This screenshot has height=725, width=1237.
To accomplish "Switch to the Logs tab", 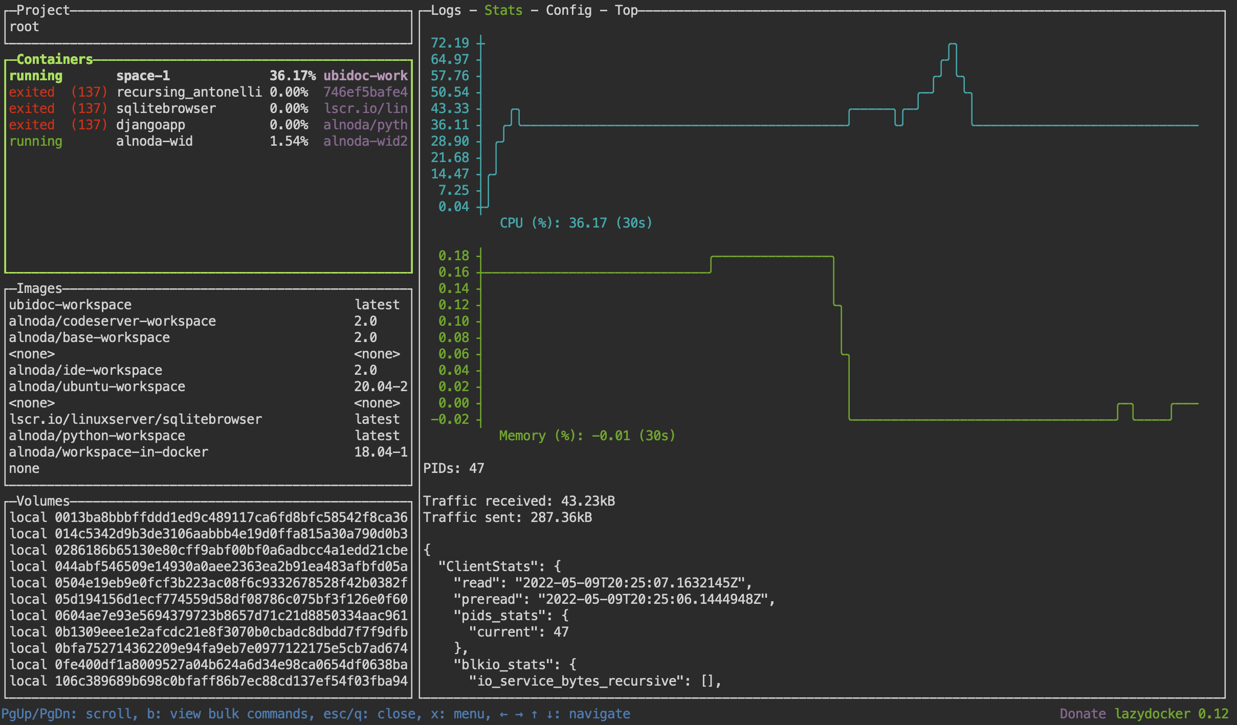I will click(446, 10).
